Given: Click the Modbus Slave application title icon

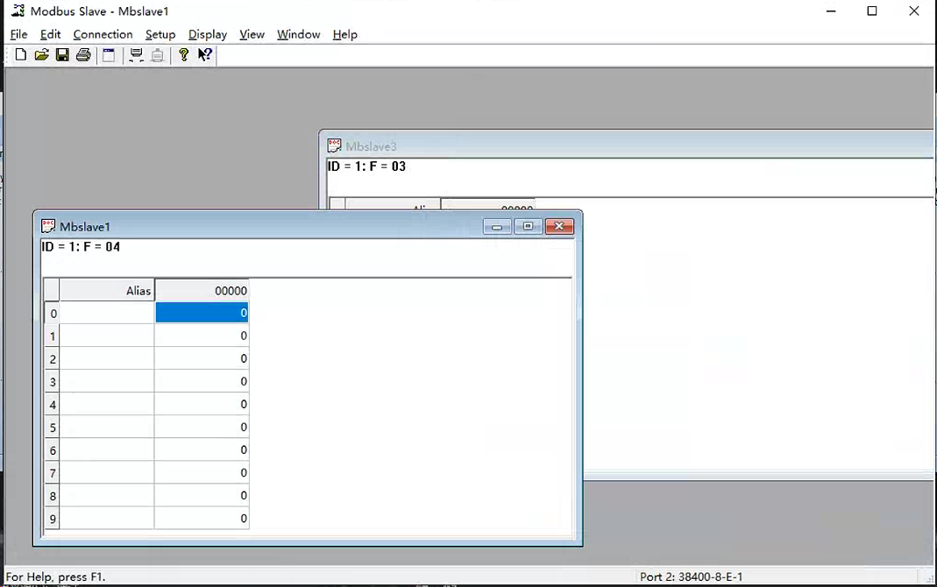Looking at the screenshot, I should click(18, 11).
